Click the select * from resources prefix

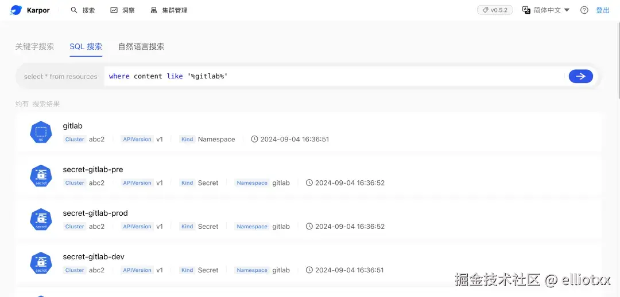point(60,77)
